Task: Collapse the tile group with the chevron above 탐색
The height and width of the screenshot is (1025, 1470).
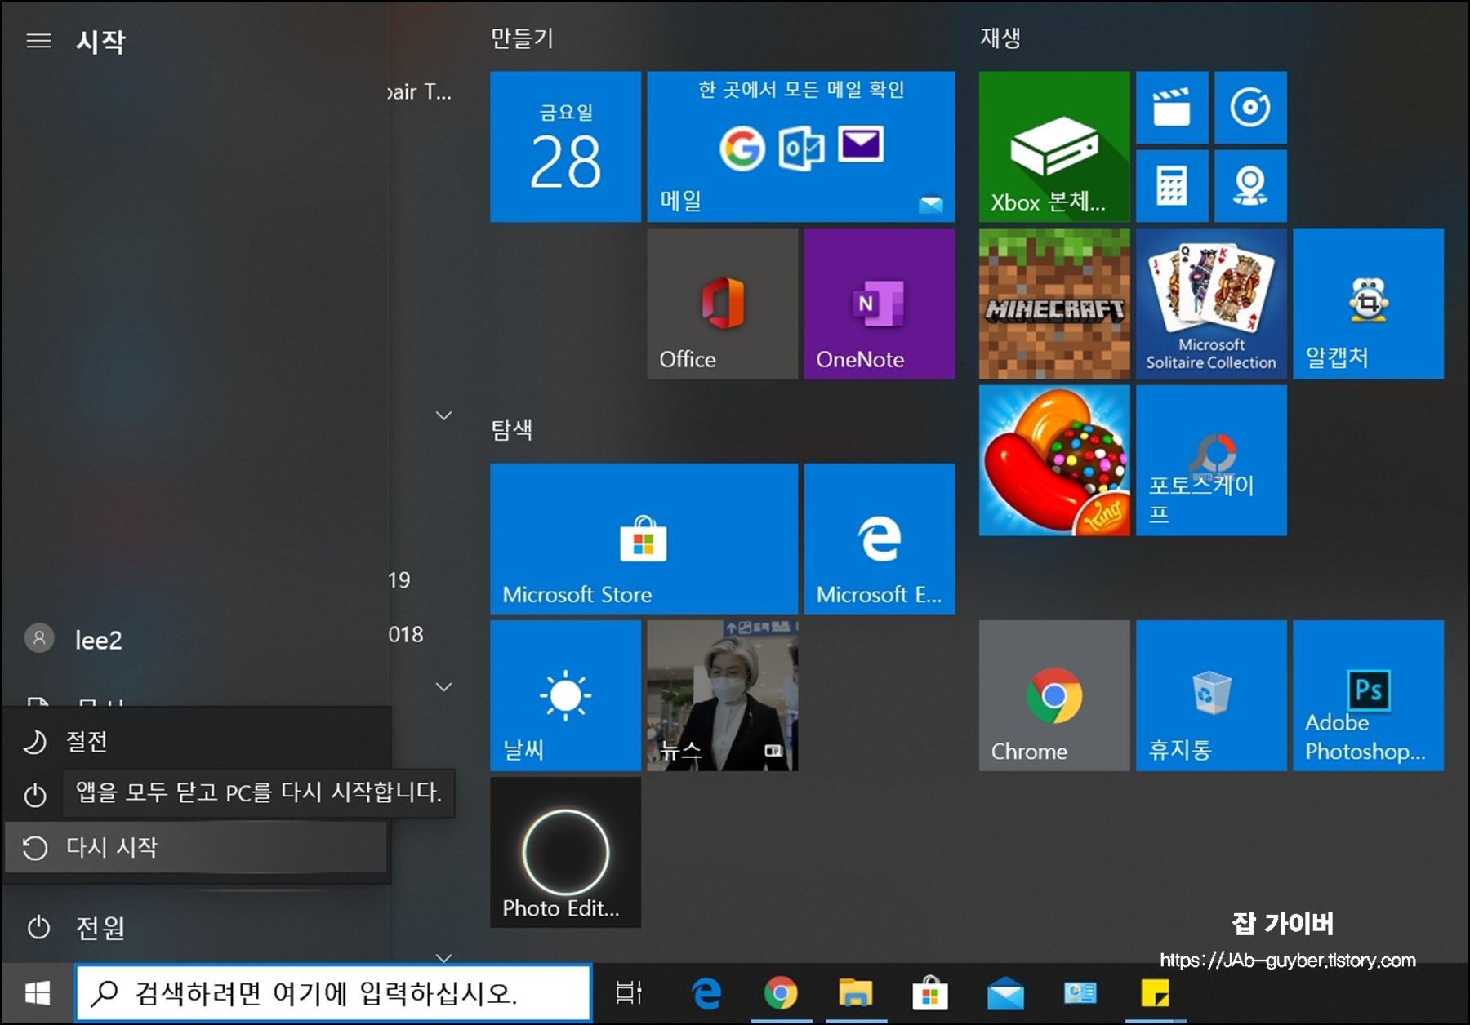Action: pyautogui.click(x=443, y=415)
